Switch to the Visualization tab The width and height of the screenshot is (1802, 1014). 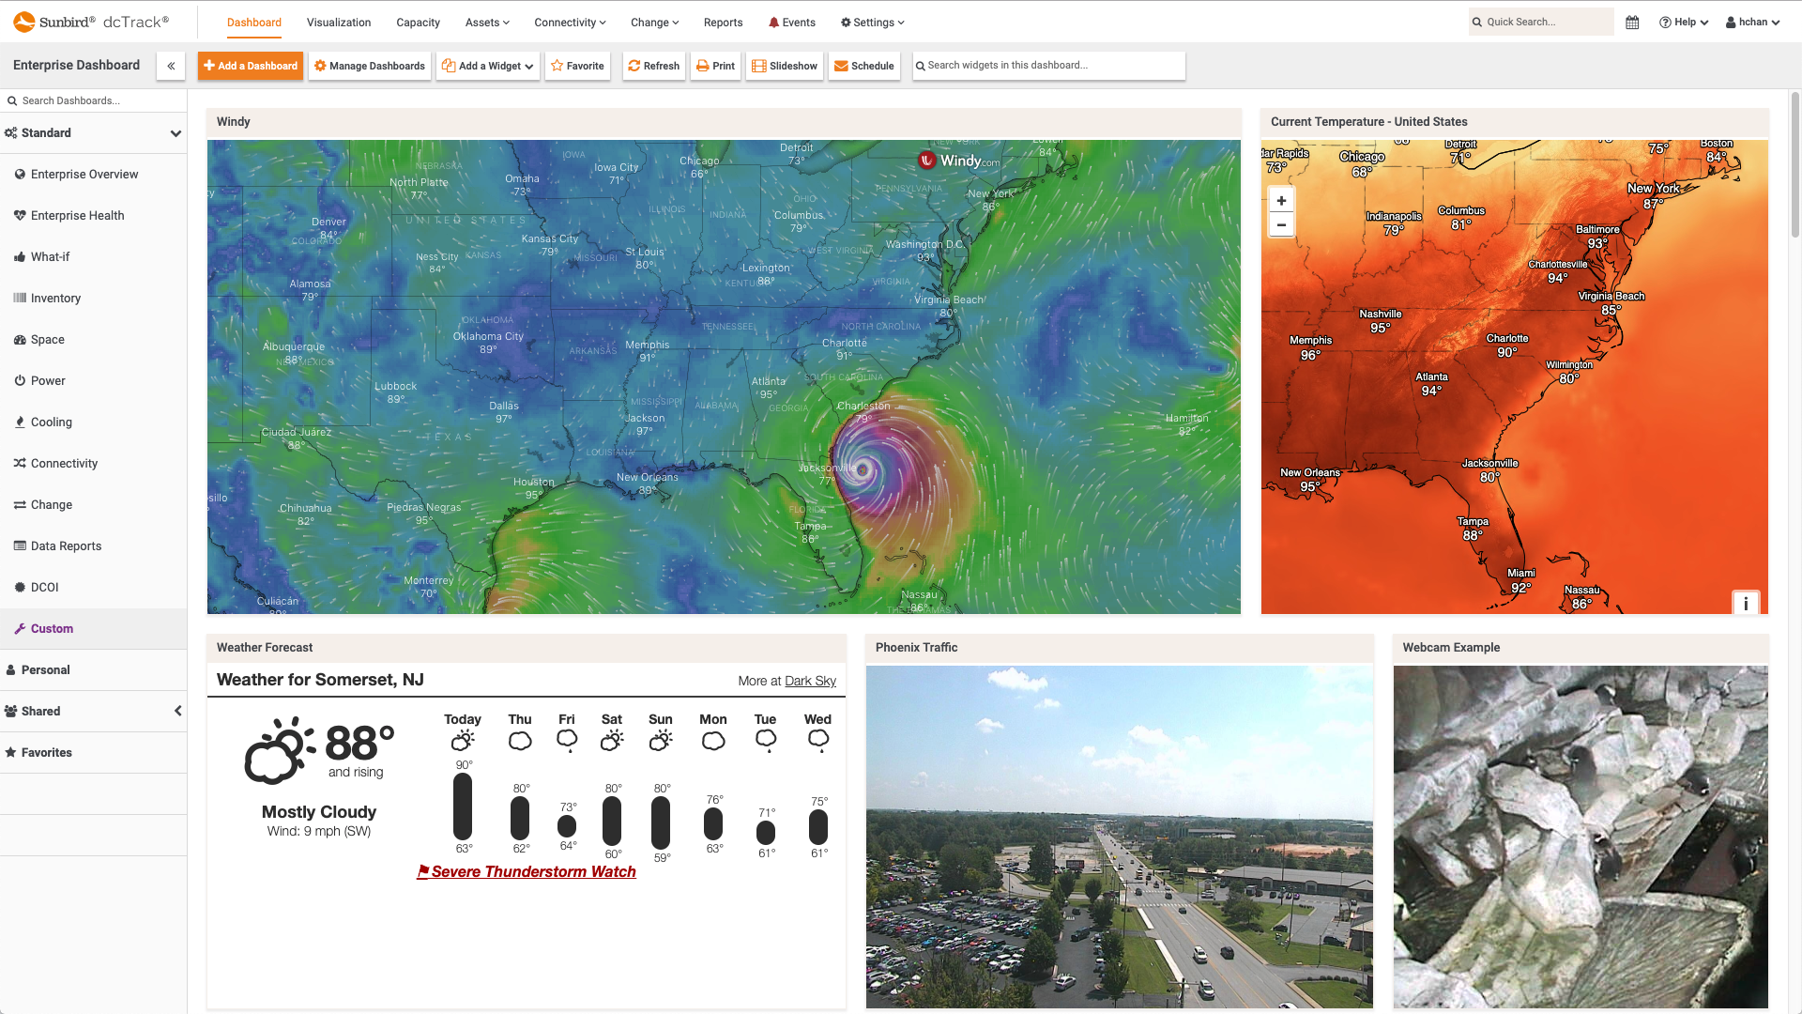[338, 22]
